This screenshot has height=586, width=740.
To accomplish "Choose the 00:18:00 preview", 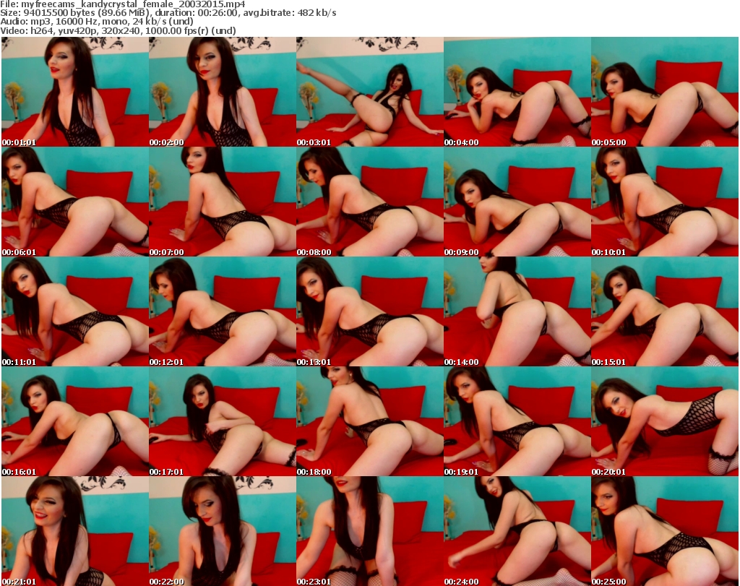I will 370,421.
